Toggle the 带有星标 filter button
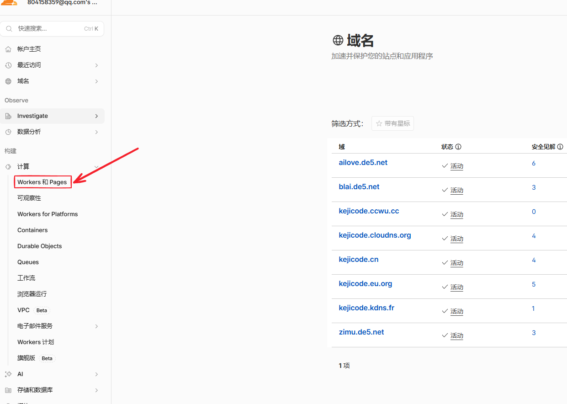The width and height of the screenshot is (567, 404). (392, 123)
